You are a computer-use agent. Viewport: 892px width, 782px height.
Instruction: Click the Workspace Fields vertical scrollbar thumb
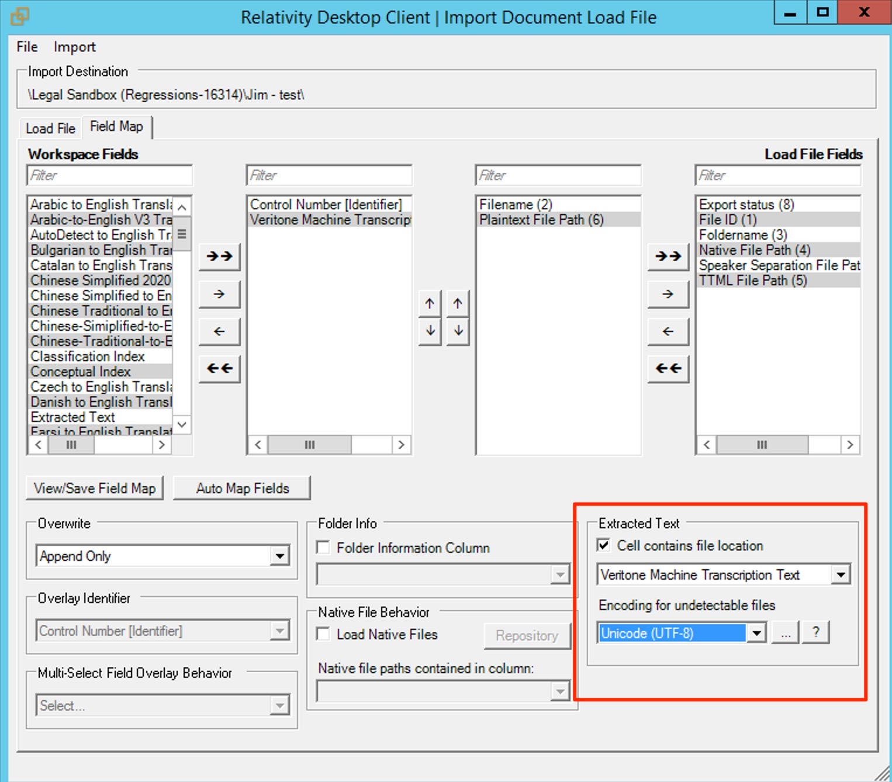click(x=182, y=234)
